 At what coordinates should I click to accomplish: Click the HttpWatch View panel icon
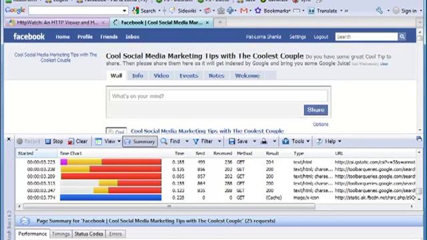pos(98,141)
